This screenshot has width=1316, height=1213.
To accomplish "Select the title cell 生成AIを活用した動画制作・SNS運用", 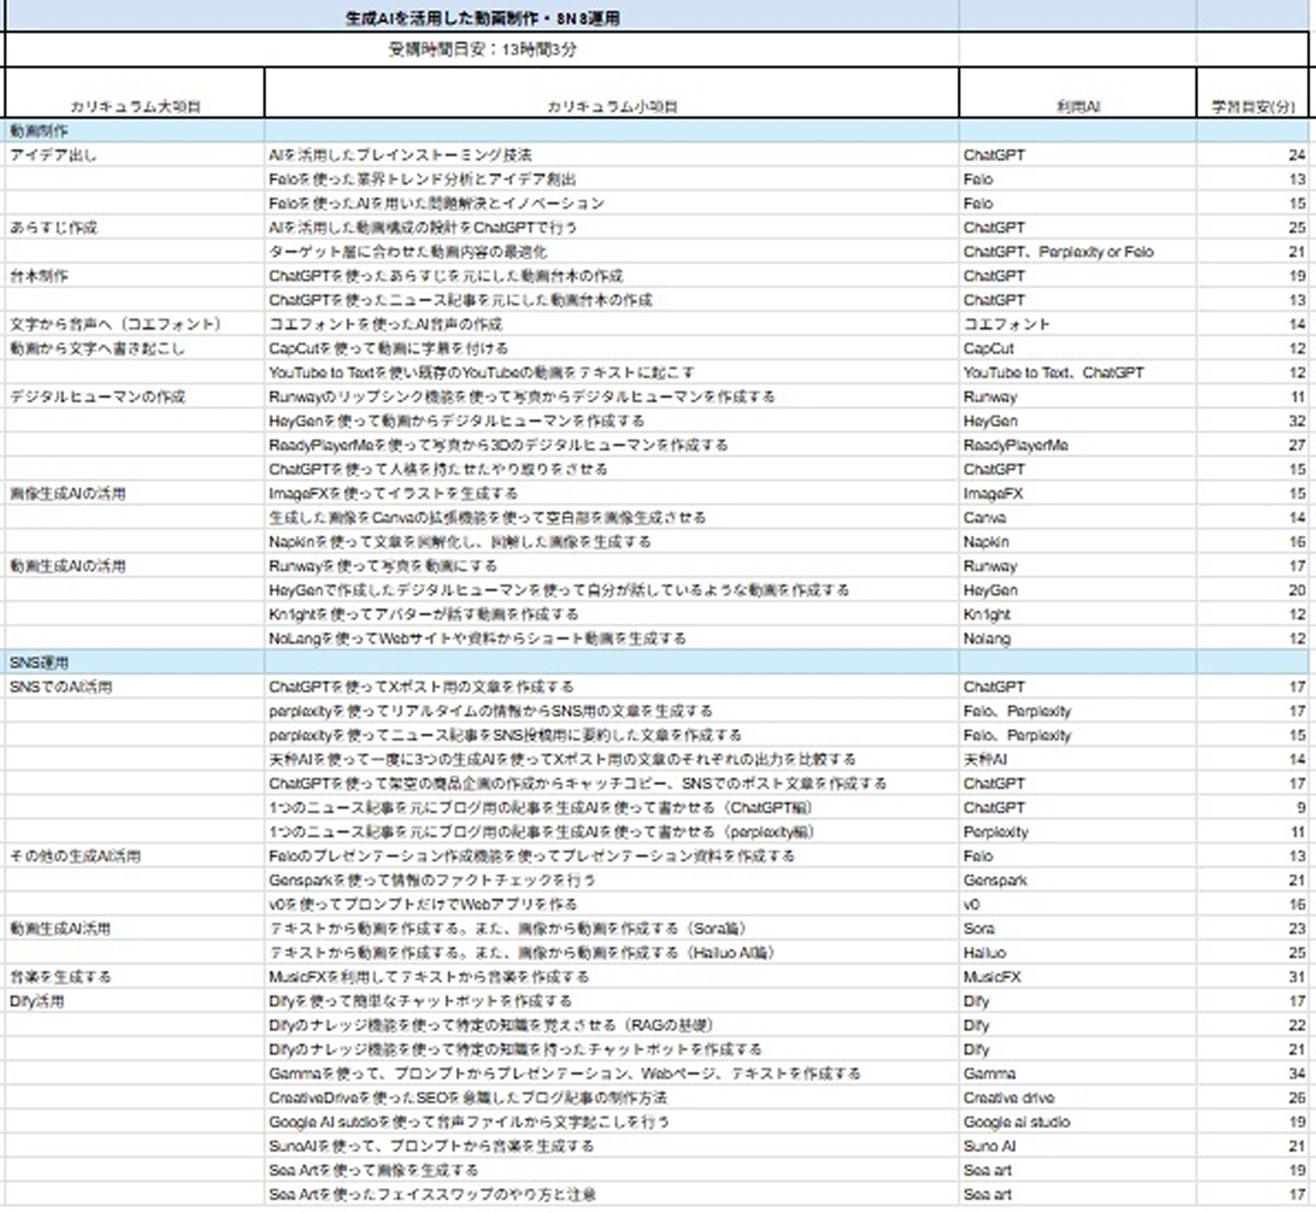I will point(482,18).
